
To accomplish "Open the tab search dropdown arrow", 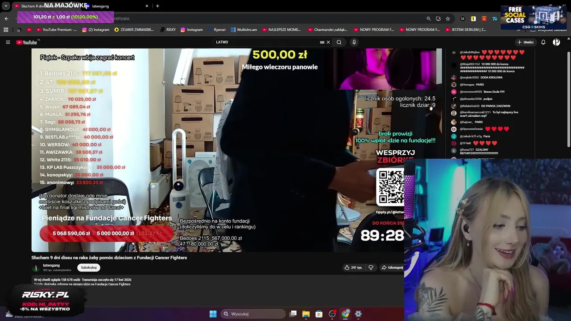I will tap(6, 6).
